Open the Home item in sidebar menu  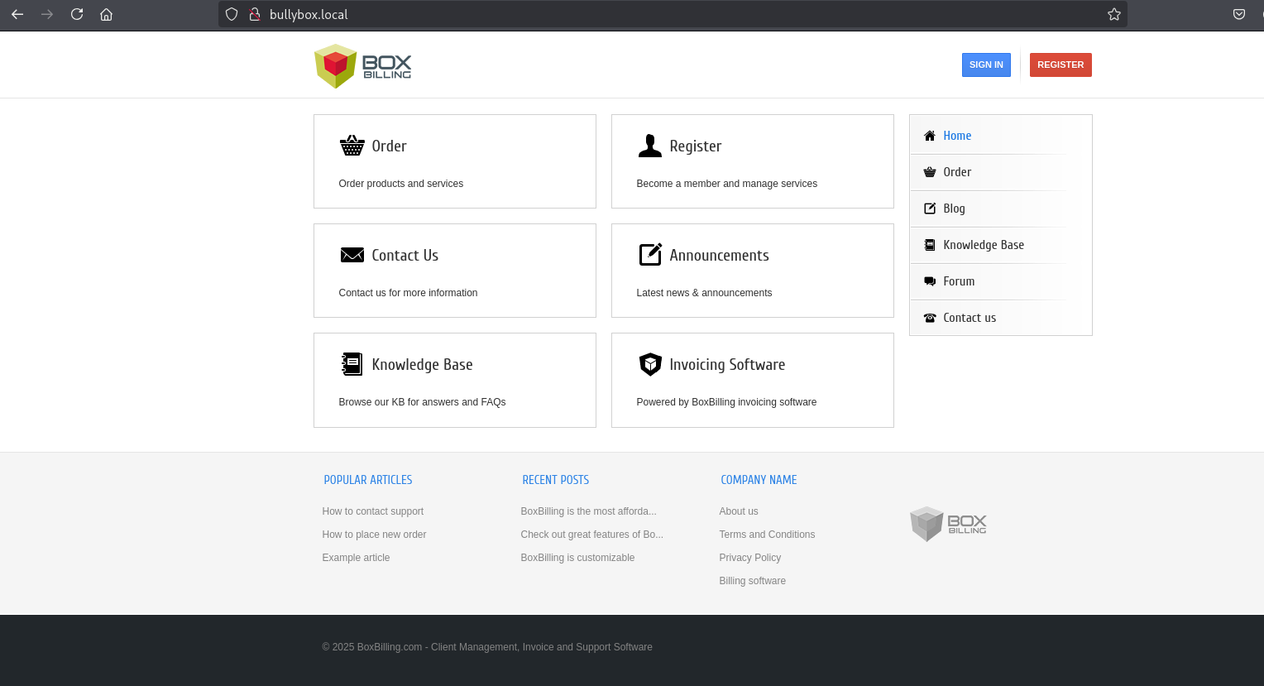click(x=957, y=136)
